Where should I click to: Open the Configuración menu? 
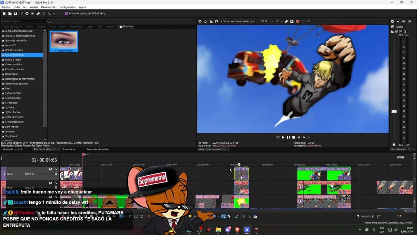[x=68, y=7]
